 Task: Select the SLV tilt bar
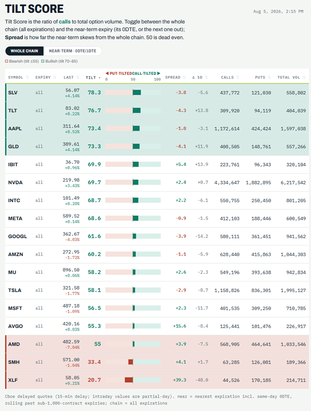point(133,92)
